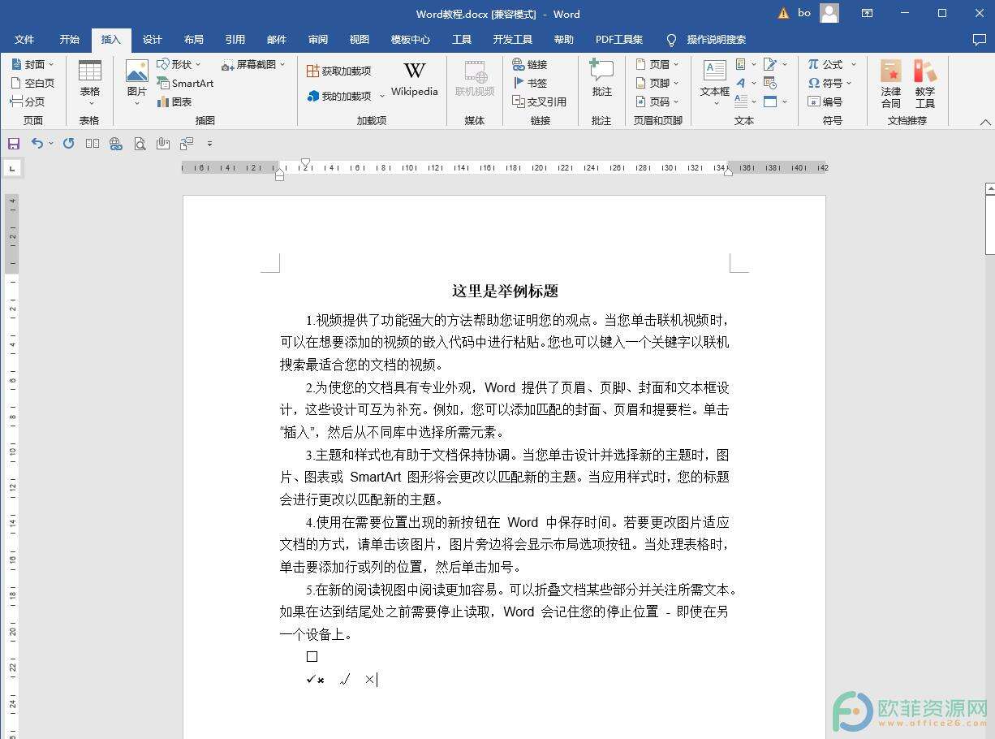Open the Wikipedia add-in
Viewport: 995px width, 739px height.
click(414, 81)
